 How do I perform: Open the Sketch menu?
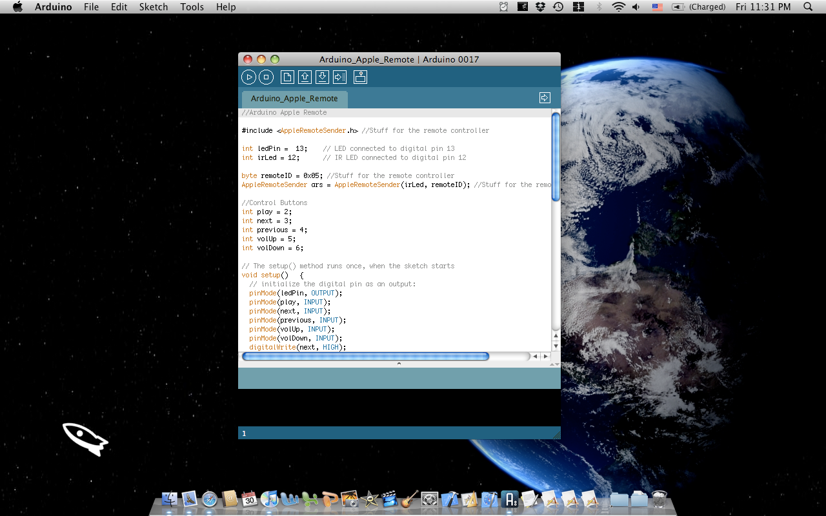click(x=154, y=7)
